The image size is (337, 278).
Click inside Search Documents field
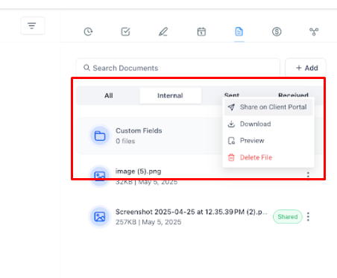pyautogui.click(x=178, y=68)
